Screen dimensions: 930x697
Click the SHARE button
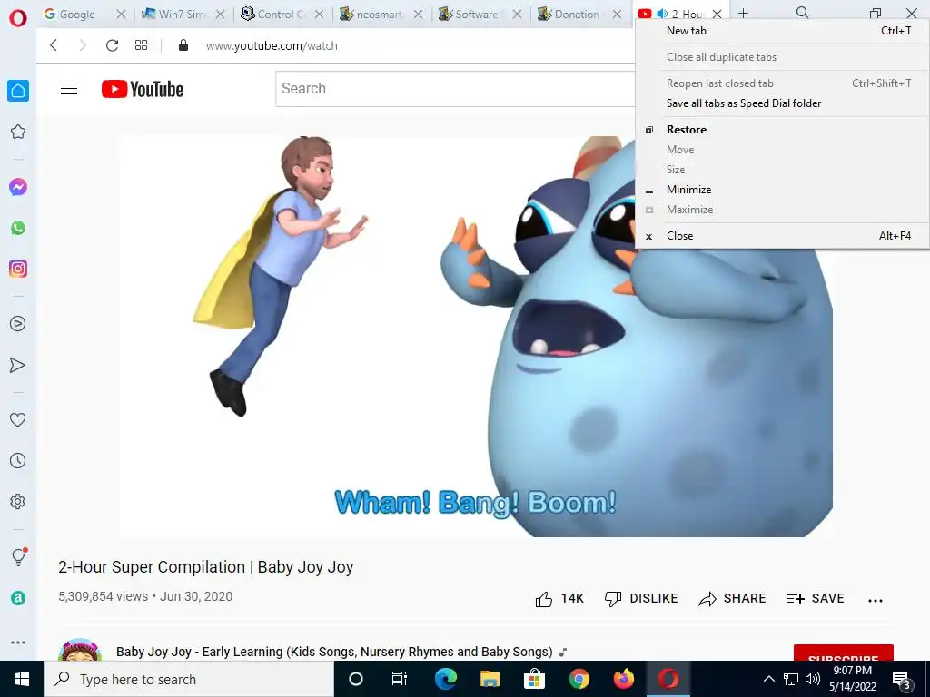pos(732,599)
